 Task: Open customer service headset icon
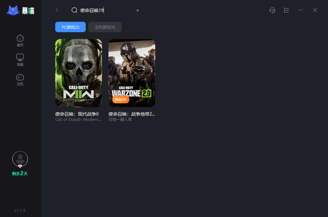272,10
